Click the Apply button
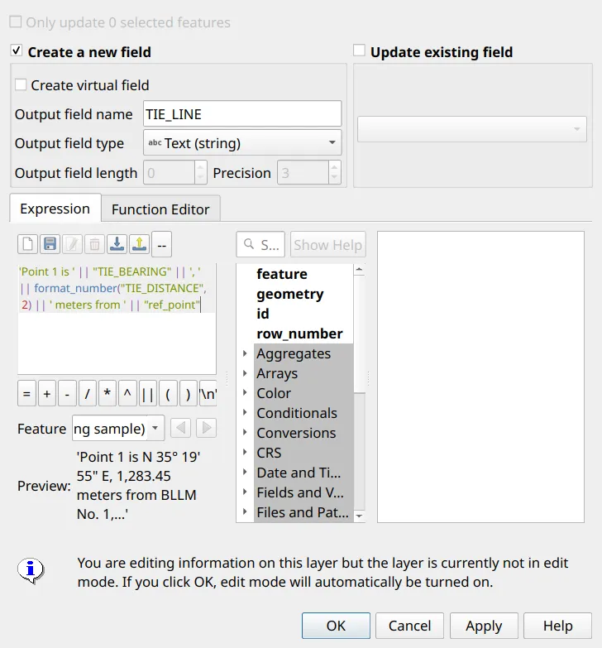This screenshot has width=602, height=648. pyautogui.click(x=484, y=626)
